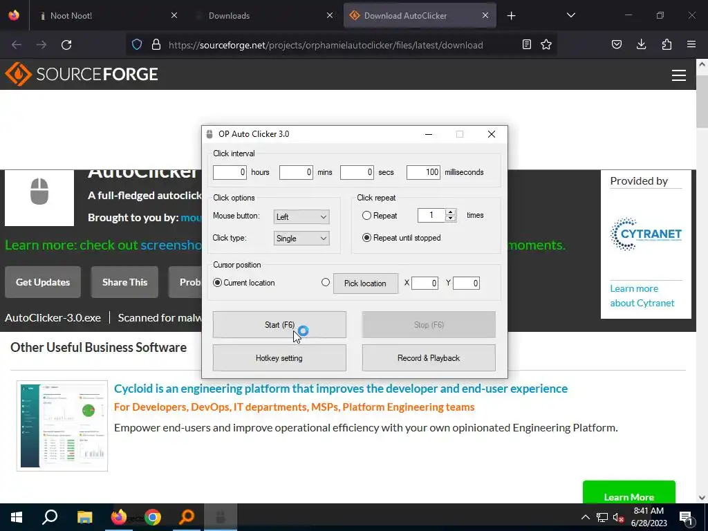This screenshot has width=708, height=531.
Task: Open Windows taskbar search
Action: pos(50,517)
